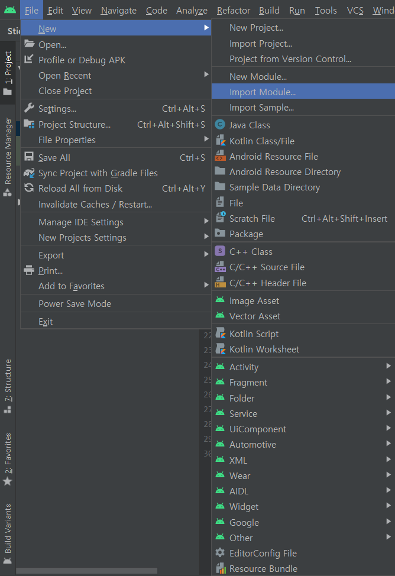Open the AIDL submenu entry
Viewport: 395px width, 576px height.
[x=303, y=491]
